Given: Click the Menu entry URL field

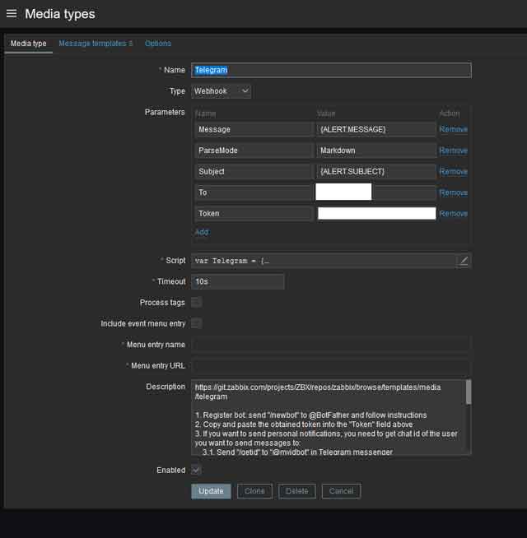Looking at the screenshot, I should 331,365.
